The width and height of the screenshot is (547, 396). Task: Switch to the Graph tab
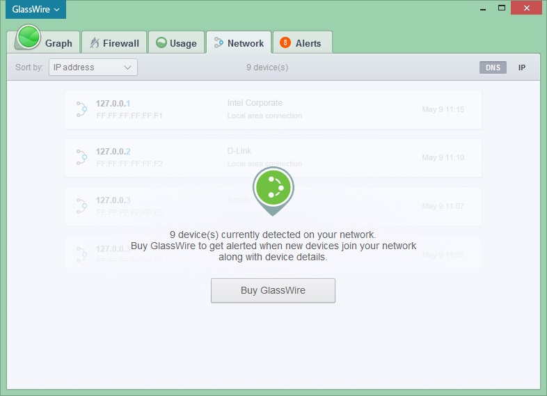pos(44,42)
